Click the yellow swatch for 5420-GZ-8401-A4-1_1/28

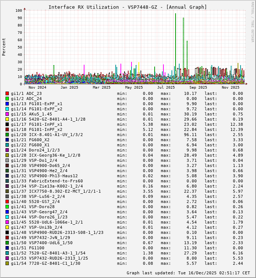(7, 119)
